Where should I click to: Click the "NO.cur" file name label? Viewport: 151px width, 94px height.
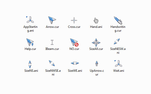(x=74, y=49)
